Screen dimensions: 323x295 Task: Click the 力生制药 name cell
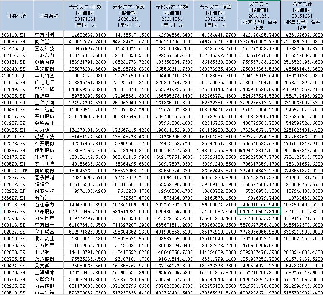49,218
